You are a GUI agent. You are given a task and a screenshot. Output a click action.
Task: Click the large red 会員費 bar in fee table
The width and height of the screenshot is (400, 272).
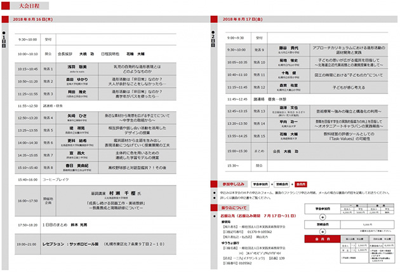(x=323, y=239)
